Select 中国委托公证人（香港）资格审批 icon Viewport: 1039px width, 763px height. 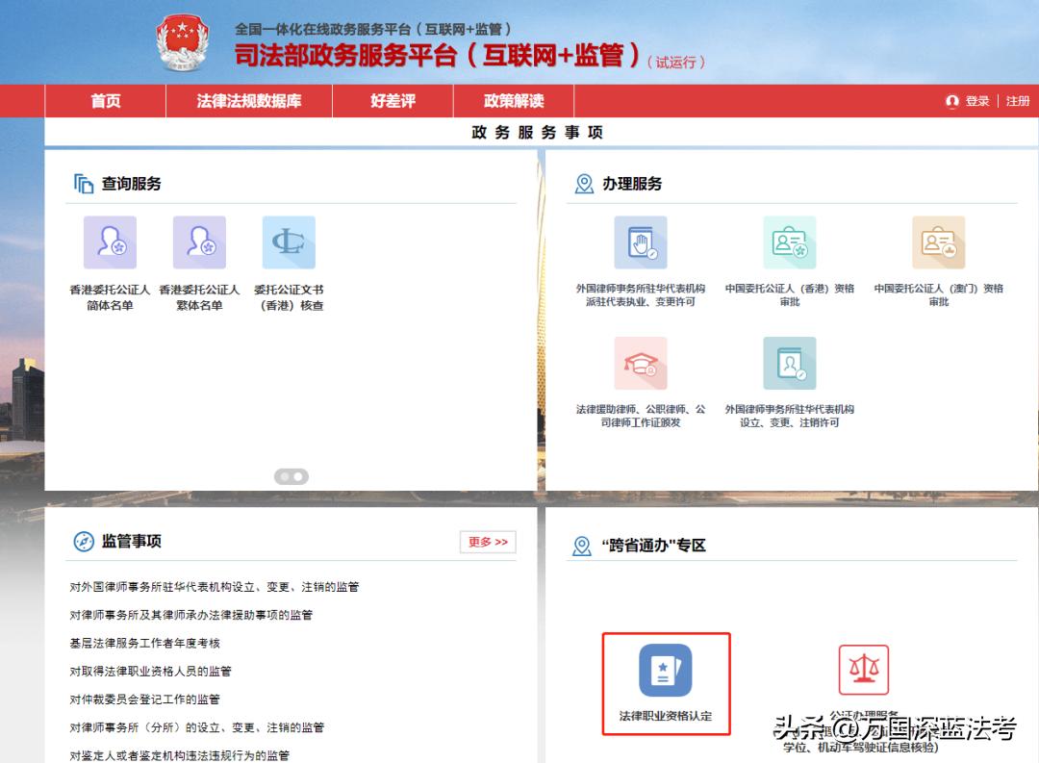(x=789, y=242)
